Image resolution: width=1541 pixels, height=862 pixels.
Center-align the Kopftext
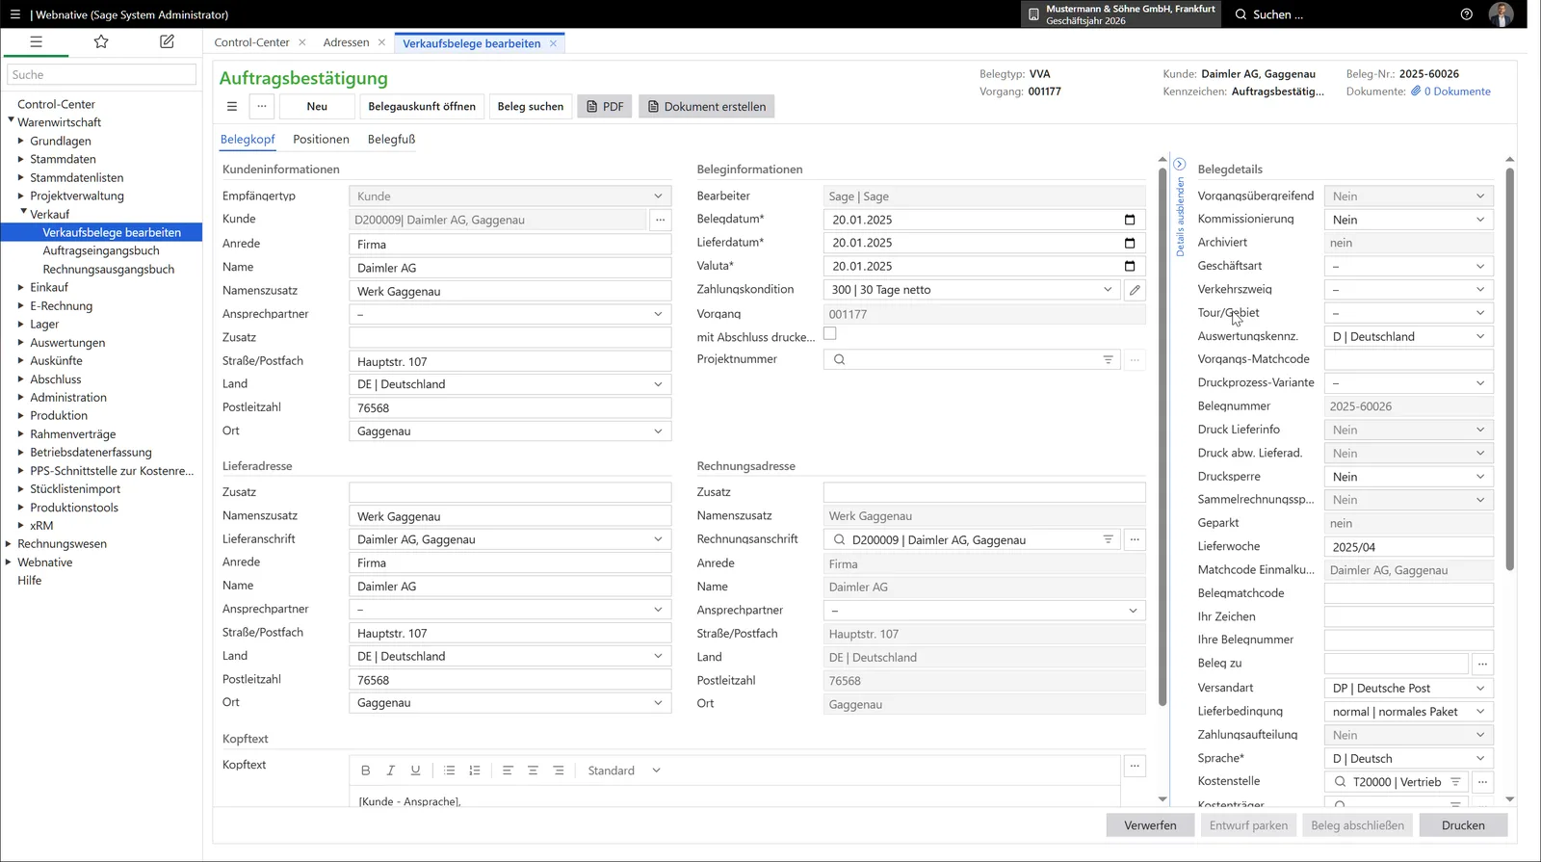click(x=533, y=771)
